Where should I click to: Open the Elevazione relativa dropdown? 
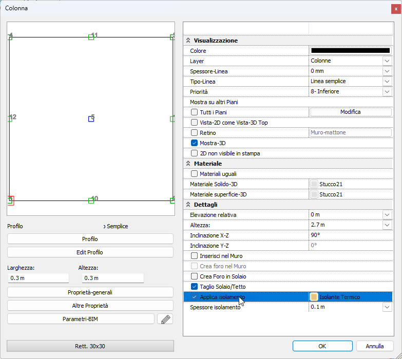(x=387, y=215)
